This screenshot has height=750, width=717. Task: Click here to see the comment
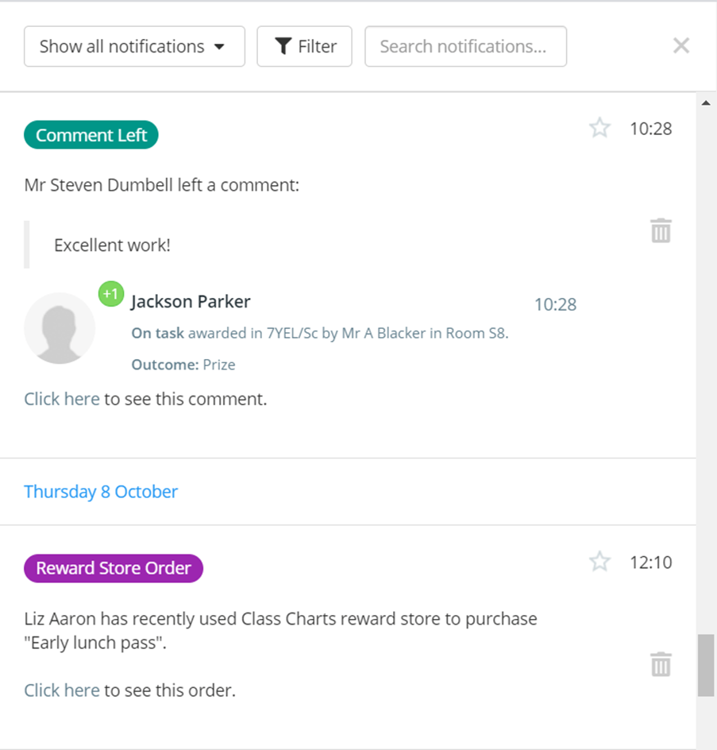click(61, 398)
